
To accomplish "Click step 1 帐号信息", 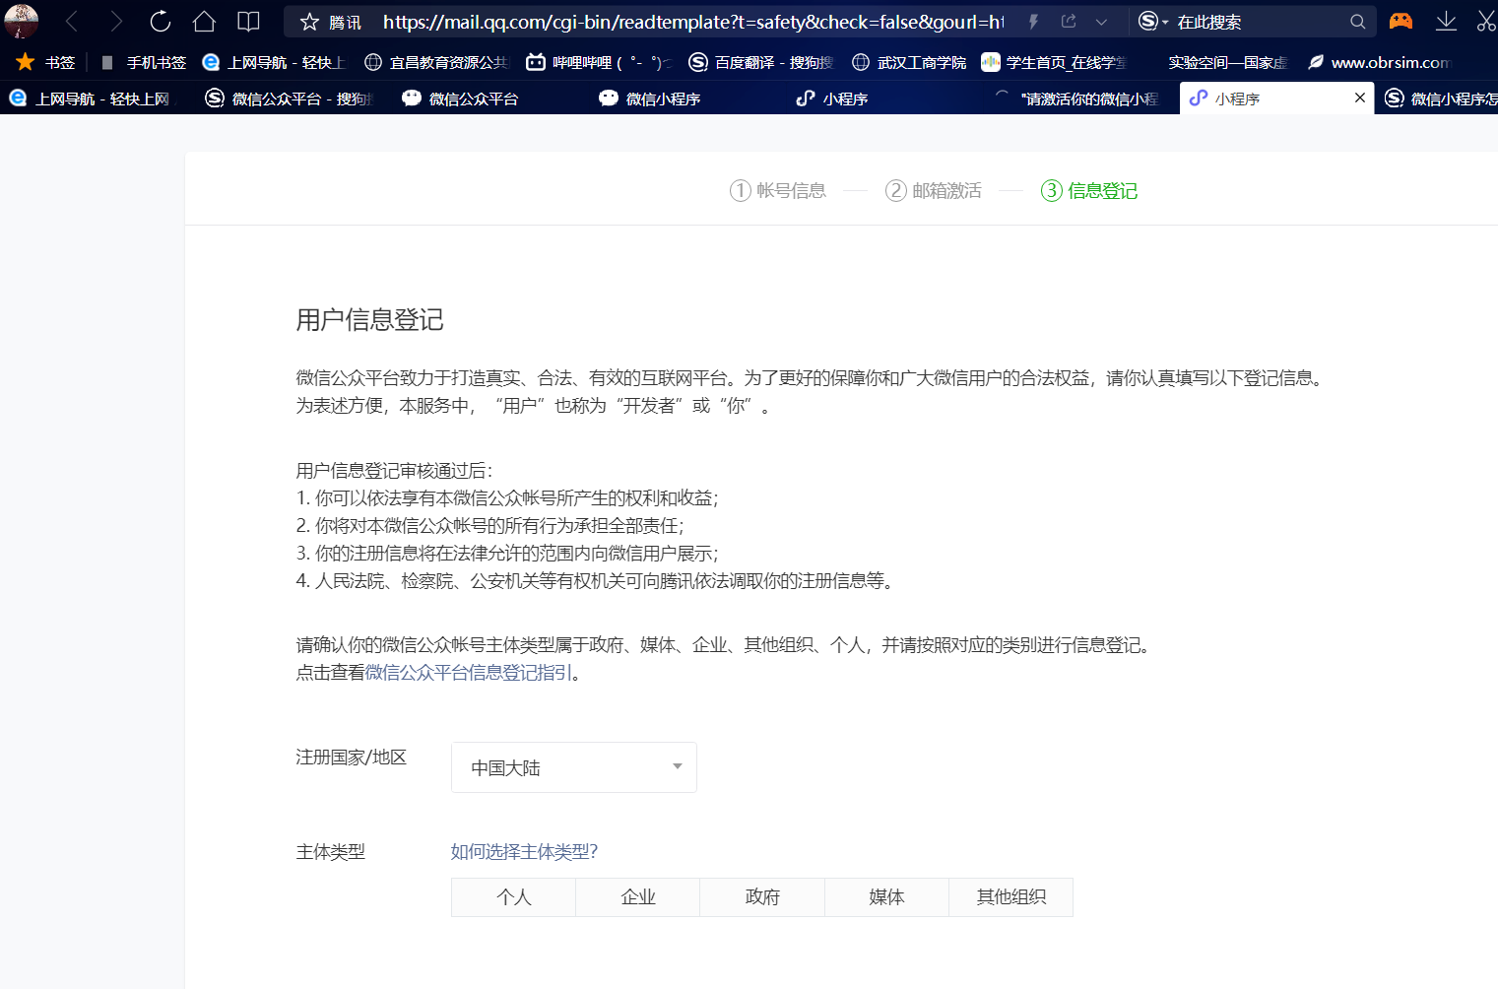I will tap(778, 191).
